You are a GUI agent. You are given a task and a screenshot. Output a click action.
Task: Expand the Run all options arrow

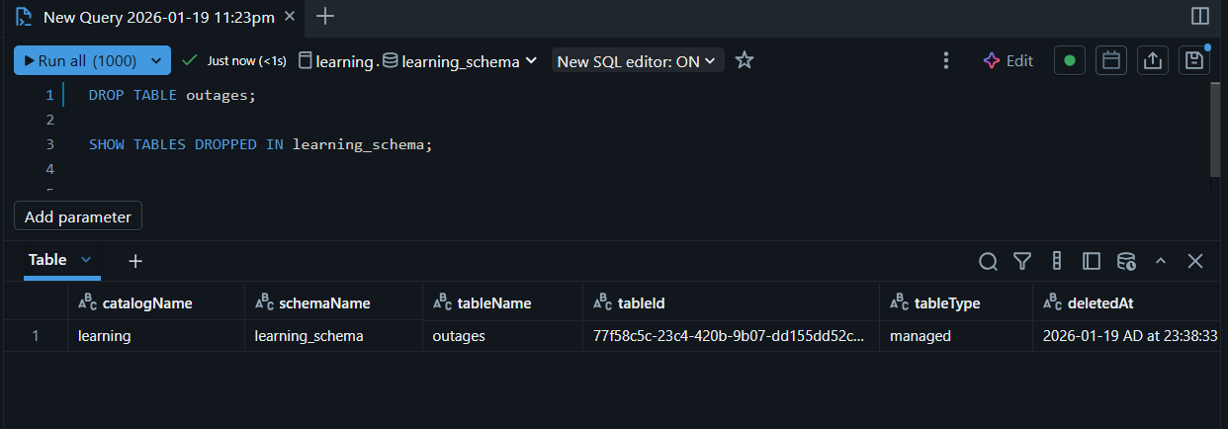156,60
